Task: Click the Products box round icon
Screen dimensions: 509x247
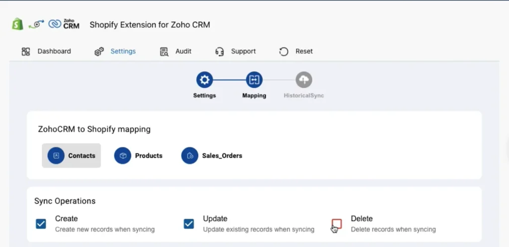Action: pos(123,156)
